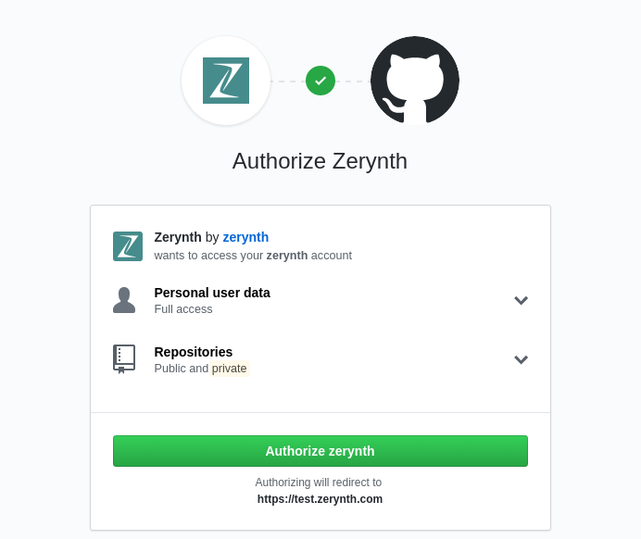Click the GitHub Octocat logo

click(415, 81)
